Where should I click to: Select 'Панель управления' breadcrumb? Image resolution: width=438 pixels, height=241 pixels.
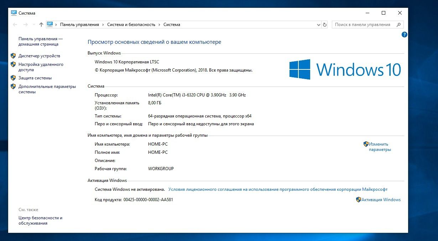coord(79,25)
